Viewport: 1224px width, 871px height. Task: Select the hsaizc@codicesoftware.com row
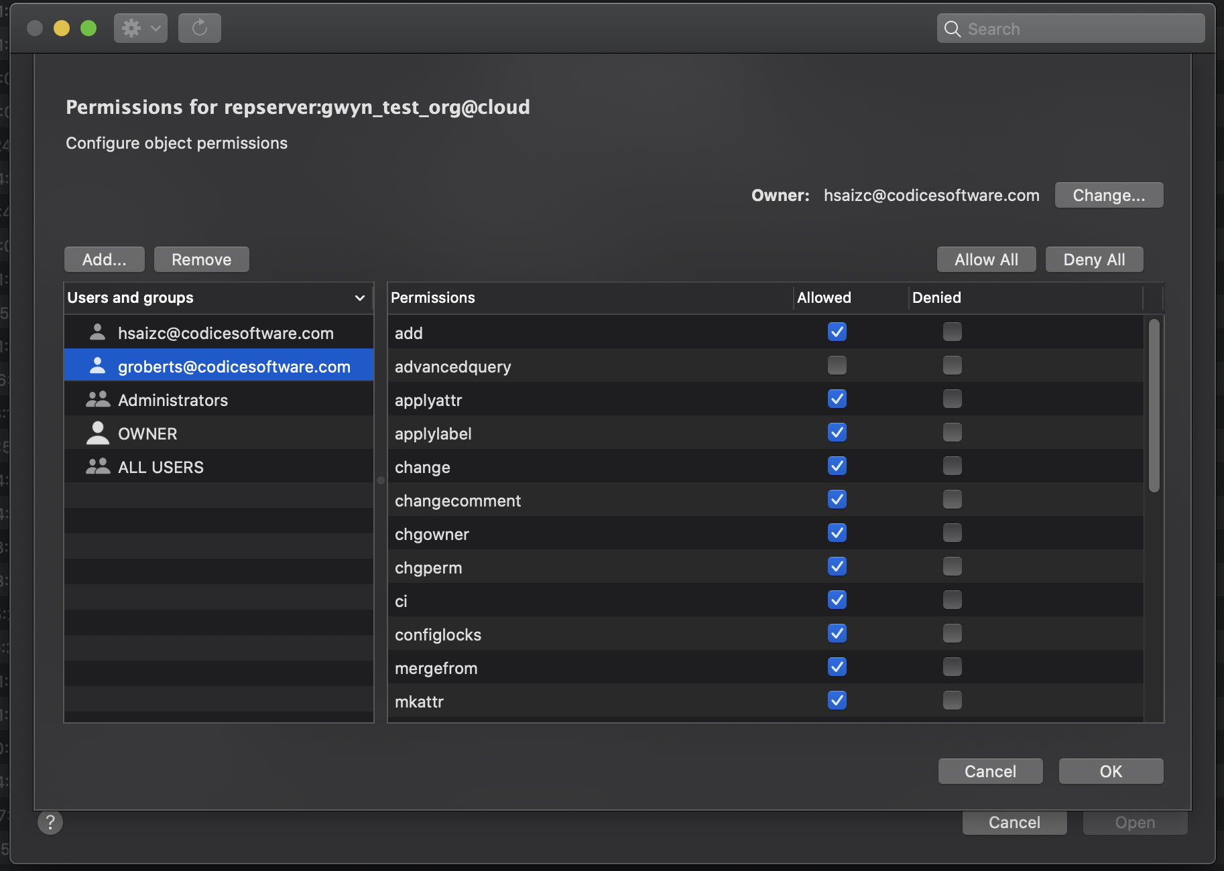[x=226, y=332]
